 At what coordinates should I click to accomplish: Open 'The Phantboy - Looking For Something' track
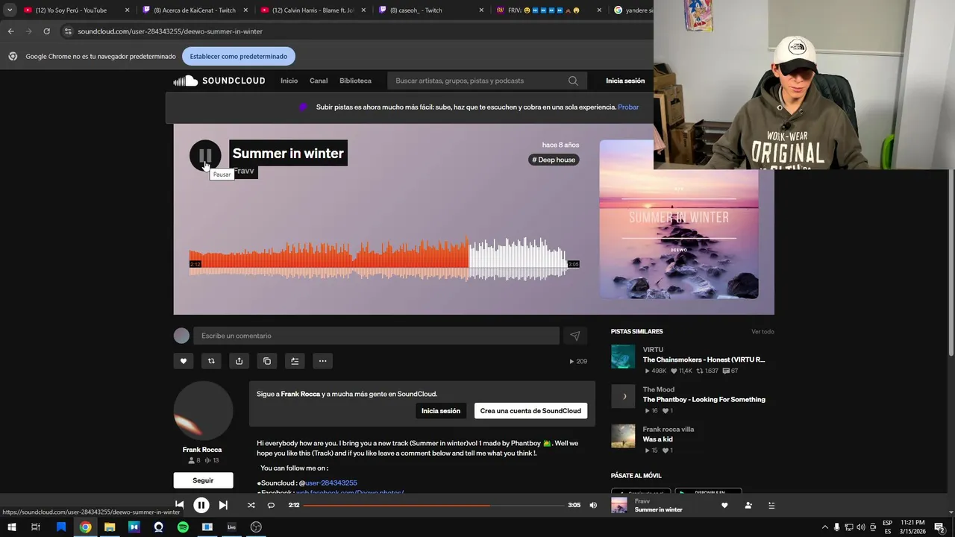click(x=704, y=400)
